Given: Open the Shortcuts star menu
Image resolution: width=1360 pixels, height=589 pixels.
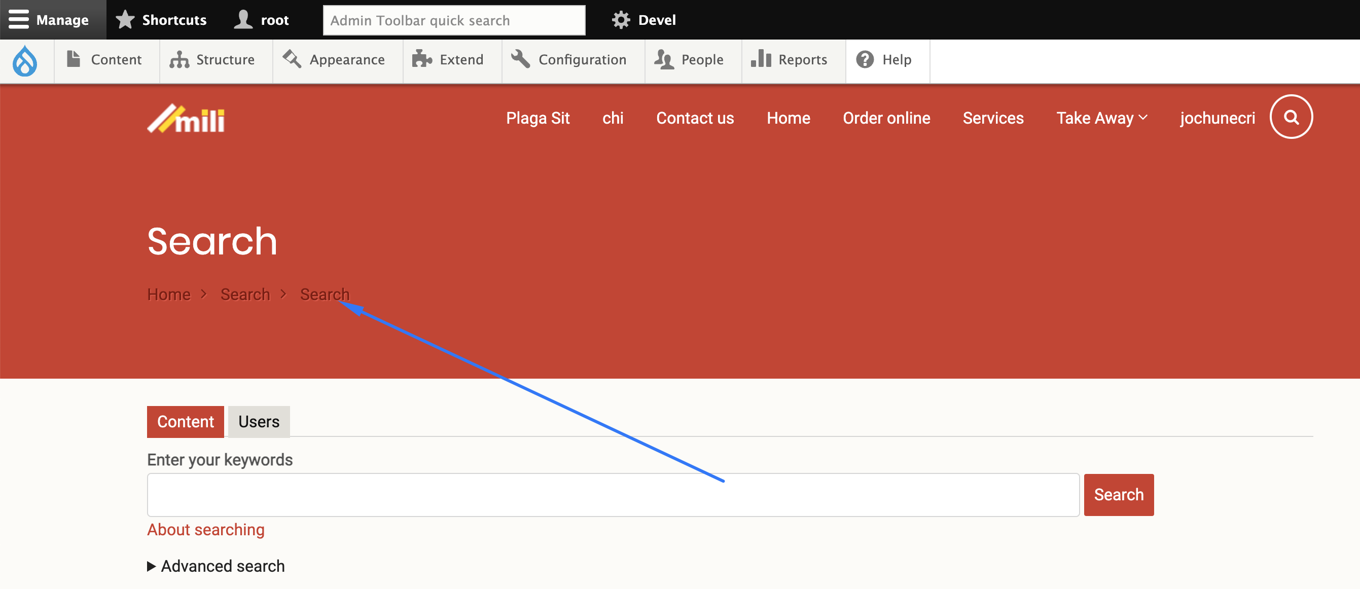Looking at the screenshot, I should pyautogui.click(x=161, y=20).
